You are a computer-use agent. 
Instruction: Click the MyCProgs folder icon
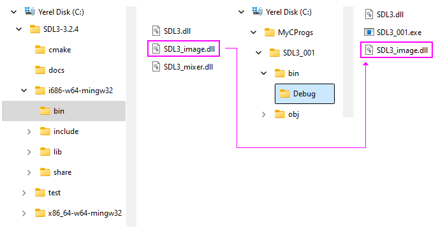(x=269, y=33)
